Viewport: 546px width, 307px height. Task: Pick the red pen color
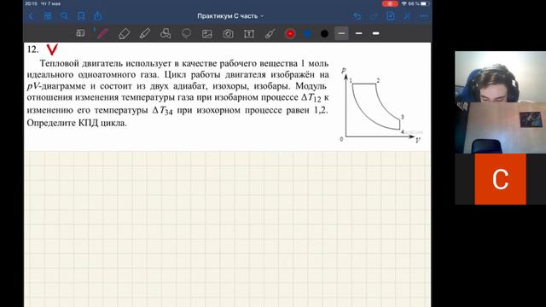pos(290,34)
